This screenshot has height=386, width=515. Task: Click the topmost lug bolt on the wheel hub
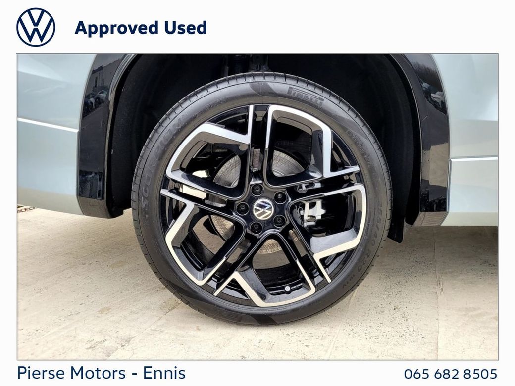click(x=257, y=190)
